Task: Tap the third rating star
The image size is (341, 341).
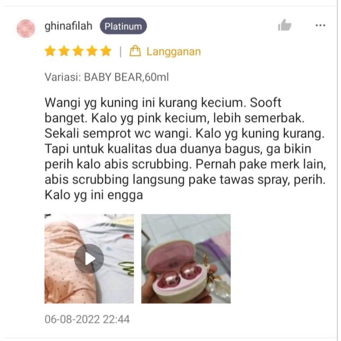Action: click(x=78, y=51)
